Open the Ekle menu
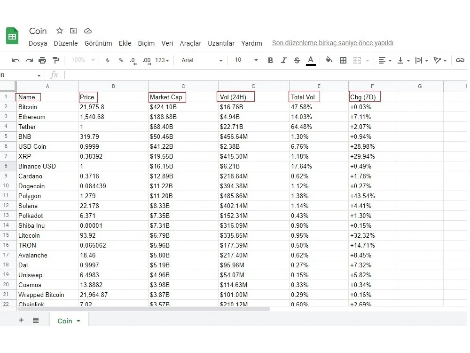This screenshot has height=353, width=470. [x=125, y=43]
